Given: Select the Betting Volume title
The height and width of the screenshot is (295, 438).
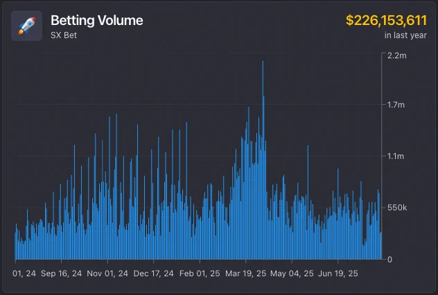Looking at the screenshot, I should [x=96, y=20].
